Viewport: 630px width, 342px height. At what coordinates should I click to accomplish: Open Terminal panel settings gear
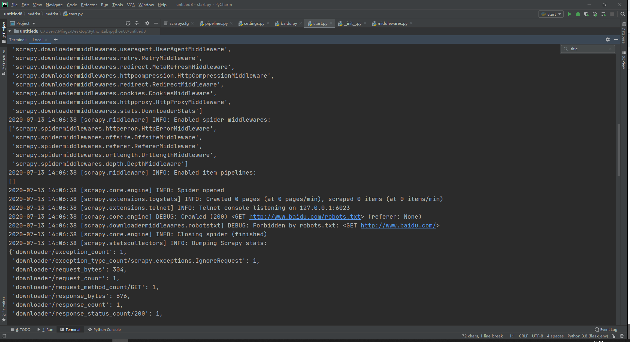coord(608,39)
